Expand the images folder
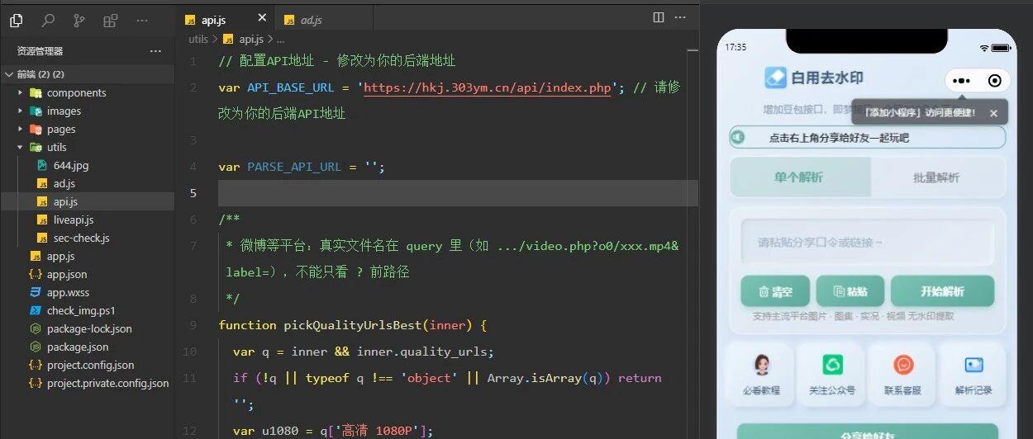Viewport: 1033px width, 439px height. 21,111
